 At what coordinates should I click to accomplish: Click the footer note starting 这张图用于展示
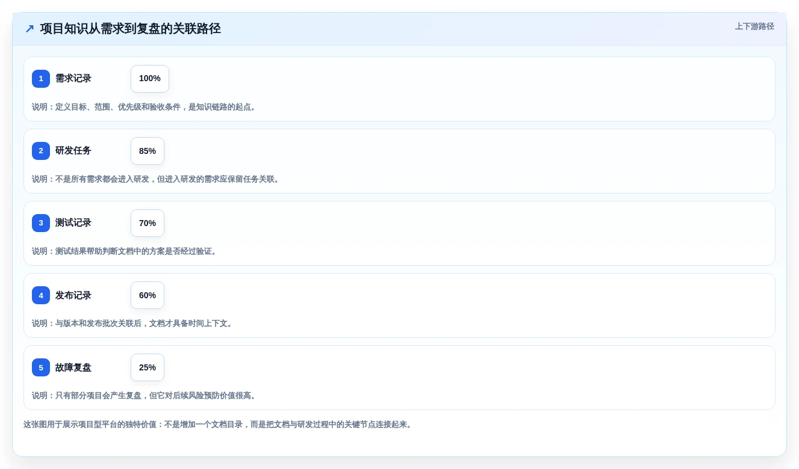pyautogui.click(x=219, y=425)
